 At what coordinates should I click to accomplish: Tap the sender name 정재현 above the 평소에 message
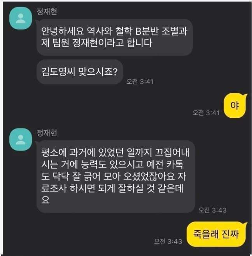tap(47, 133)
